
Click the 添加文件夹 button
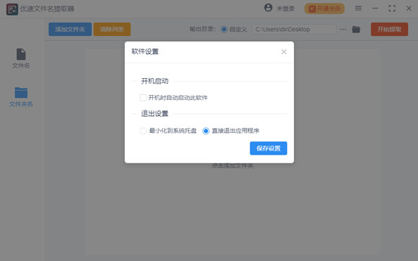(70, 30)
